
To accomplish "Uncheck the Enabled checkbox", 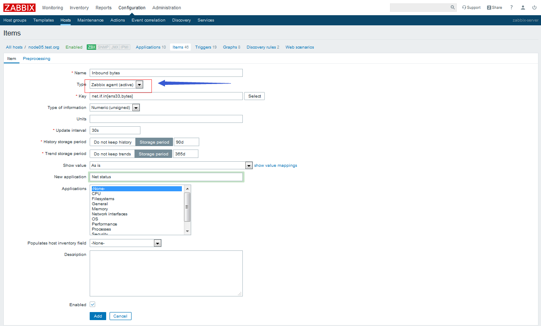I will coord(91,304).
